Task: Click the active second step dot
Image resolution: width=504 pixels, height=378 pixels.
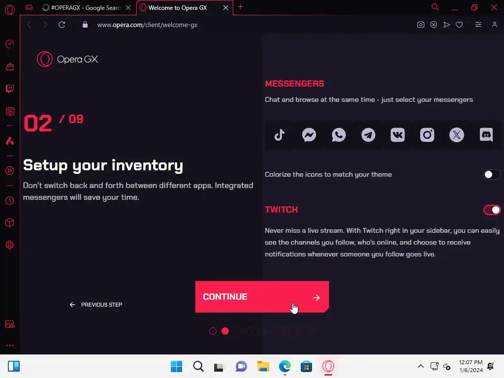Action: click(x=225, y=331)
